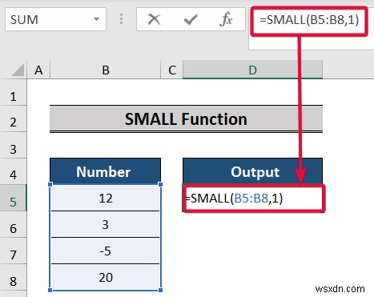Select cell containing -5

pyautogui.click(x=105, y=251)
